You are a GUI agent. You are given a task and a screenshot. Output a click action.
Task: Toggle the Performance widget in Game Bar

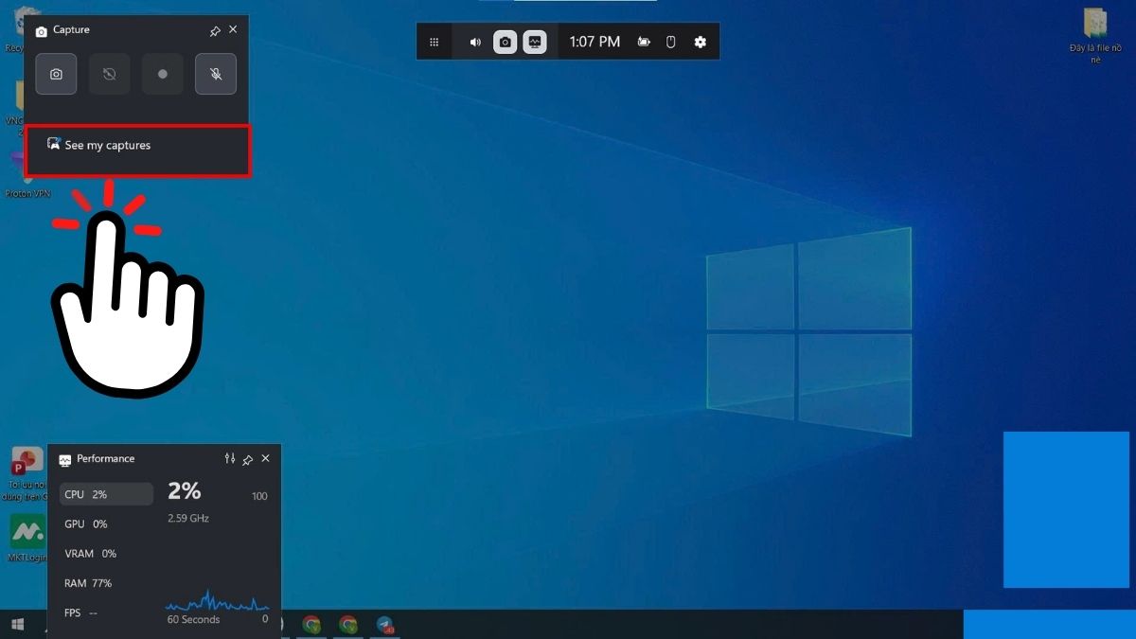pyautogui.click(x=535, y=42)
